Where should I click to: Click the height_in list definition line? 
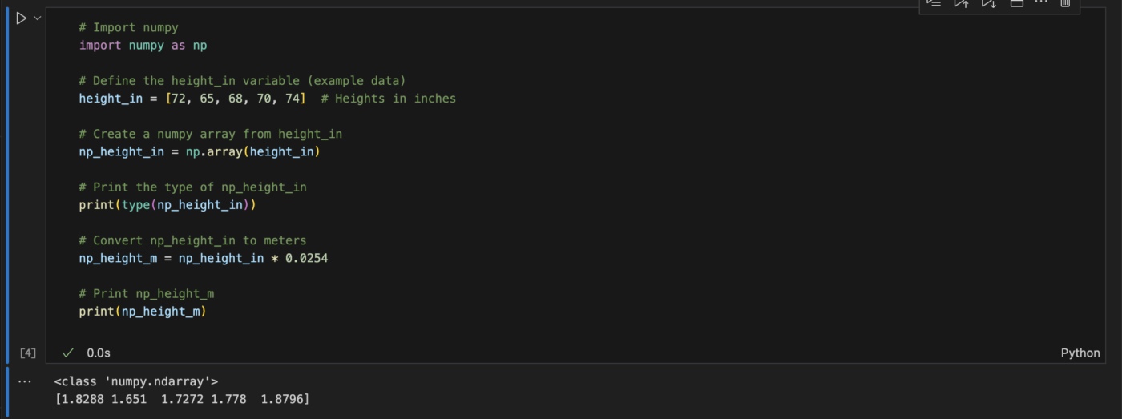click(192, 99)
